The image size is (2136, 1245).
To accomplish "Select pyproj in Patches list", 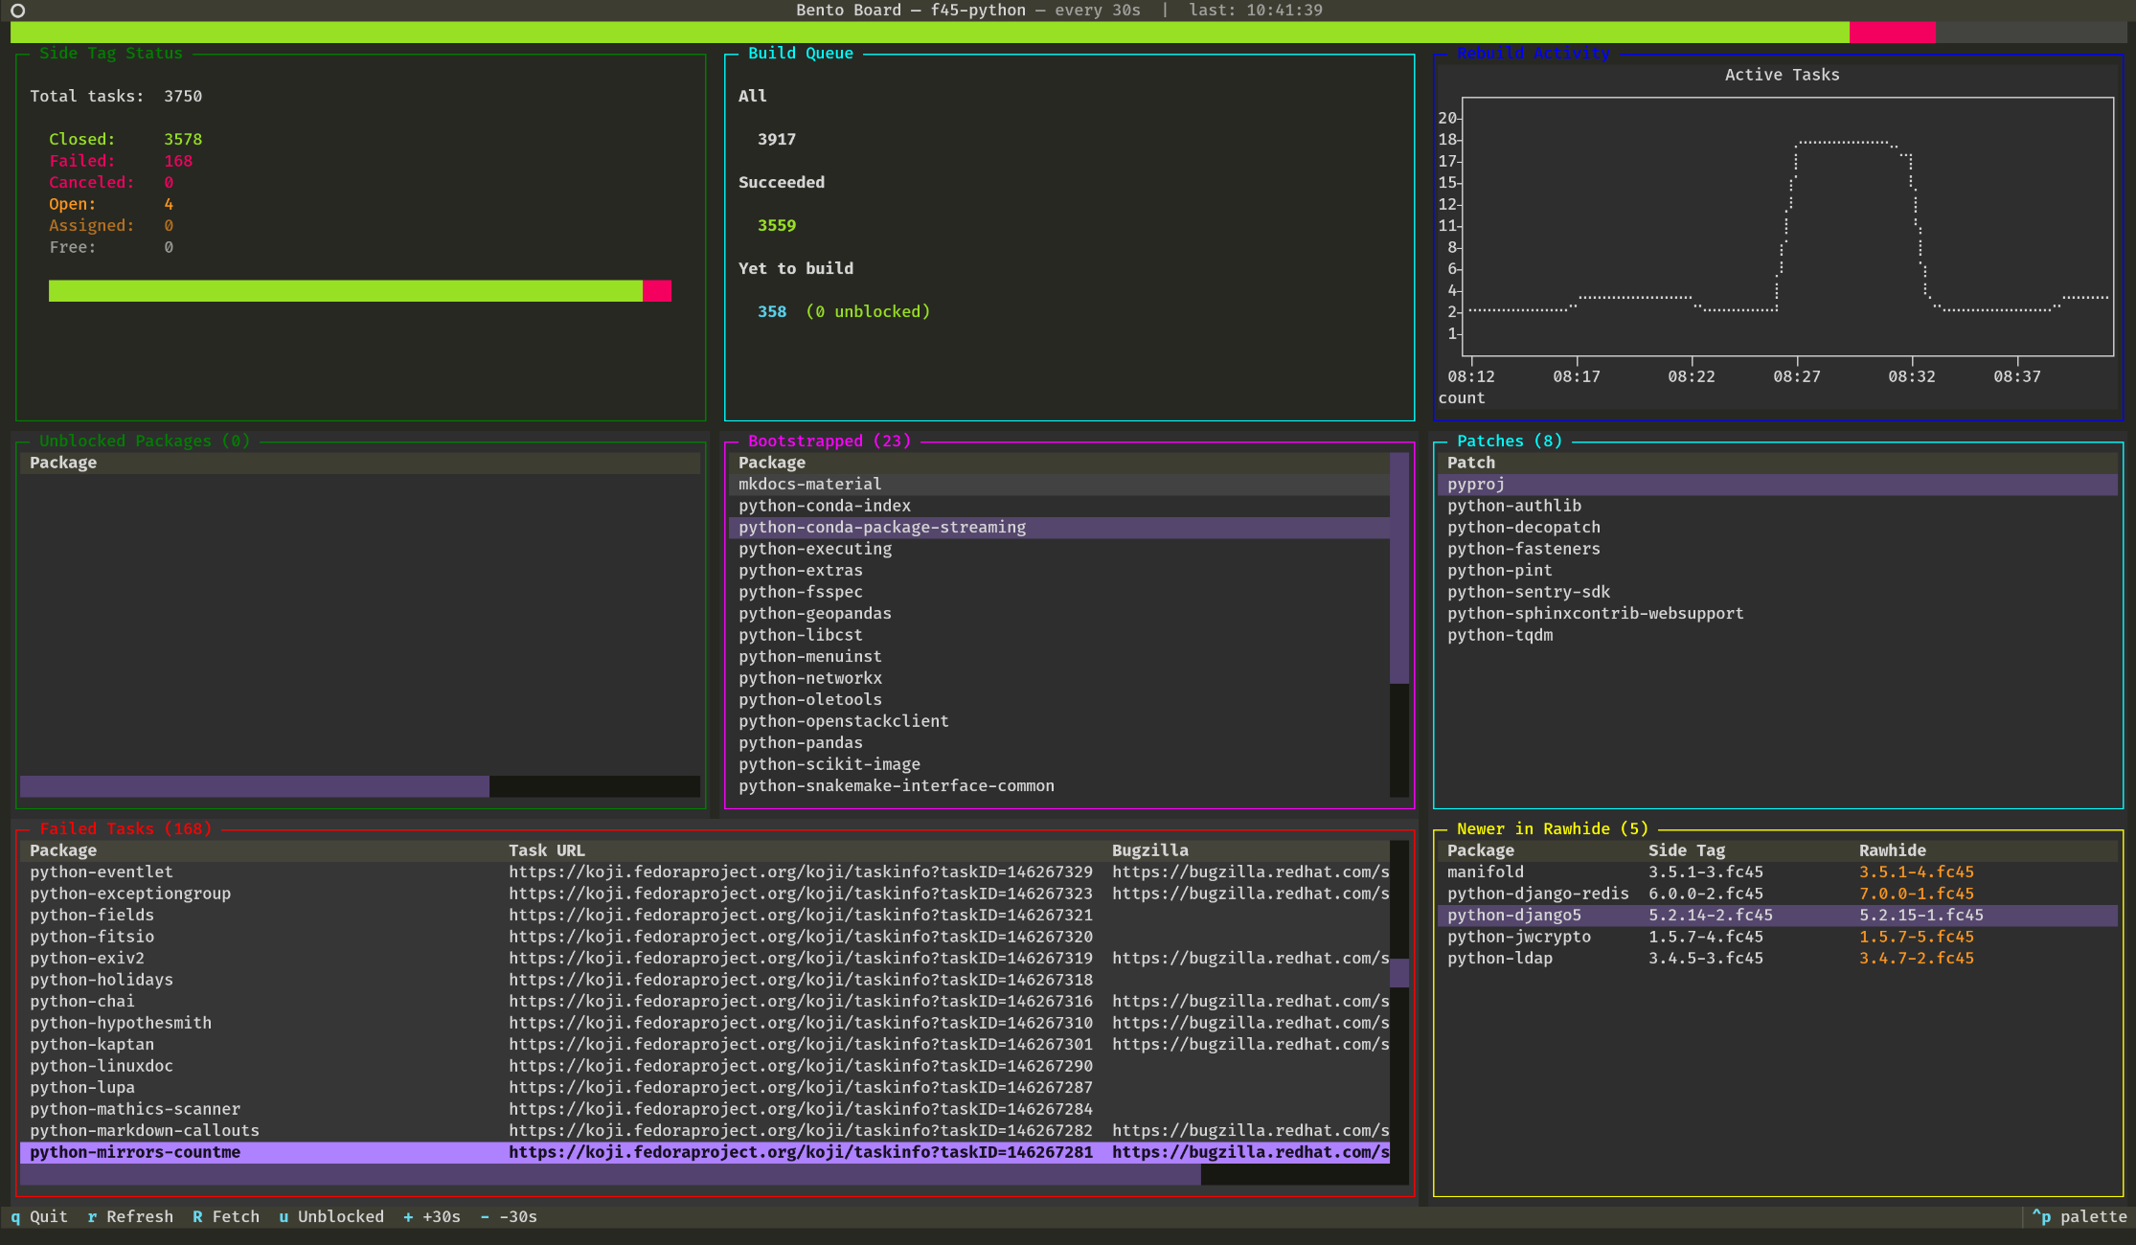I will (1778, 485).
